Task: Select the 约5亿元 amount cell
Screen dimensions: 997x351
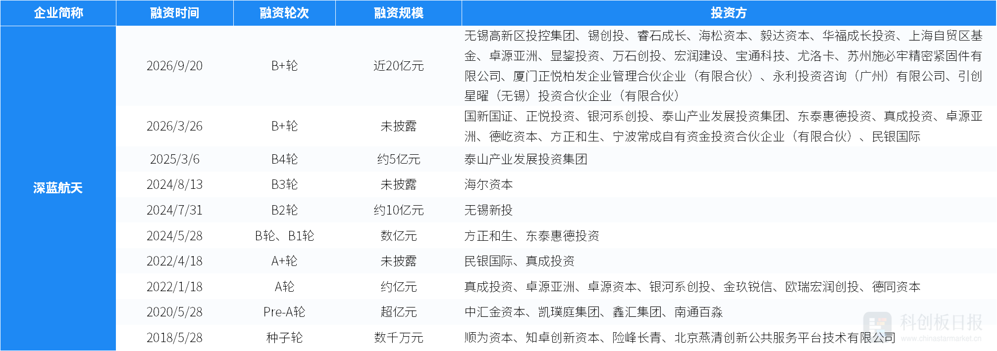Action: [399, 159]
